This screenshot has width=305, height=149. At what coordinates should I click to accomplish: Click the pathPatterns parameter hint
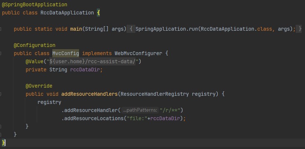click(x=140, y=110)
